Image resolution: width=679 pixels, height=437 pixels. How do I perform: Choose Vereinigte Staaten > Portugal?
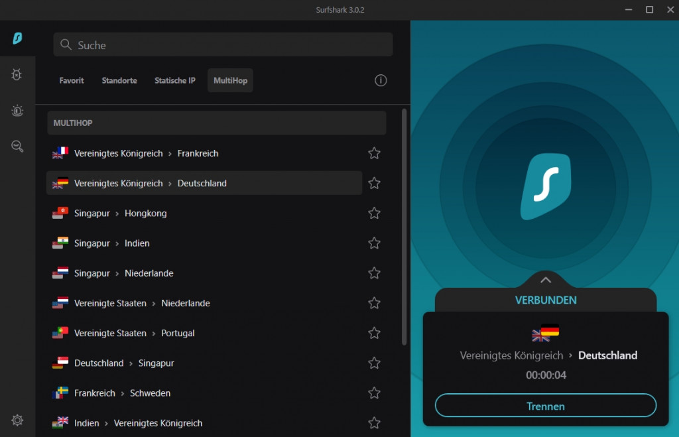click(204, 333)
